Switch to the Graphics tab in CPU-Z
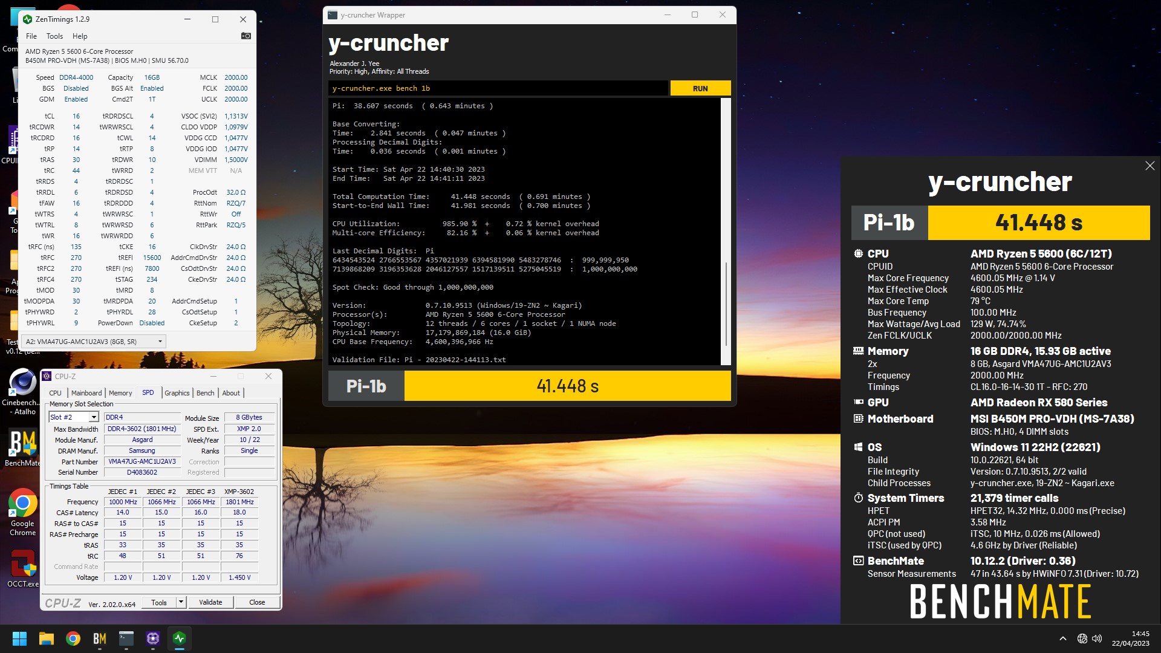This screenshot has width=1161, height=653. (177, 393)
